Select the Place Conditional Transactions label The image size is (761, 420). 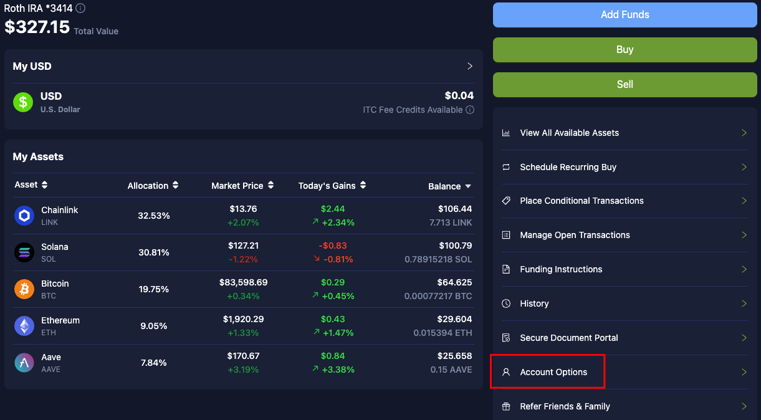582,201
